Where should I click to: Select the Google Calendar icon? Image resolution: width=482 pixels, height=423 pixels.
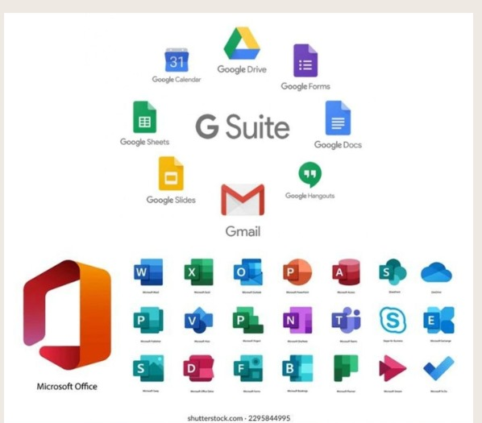(177, 60)
